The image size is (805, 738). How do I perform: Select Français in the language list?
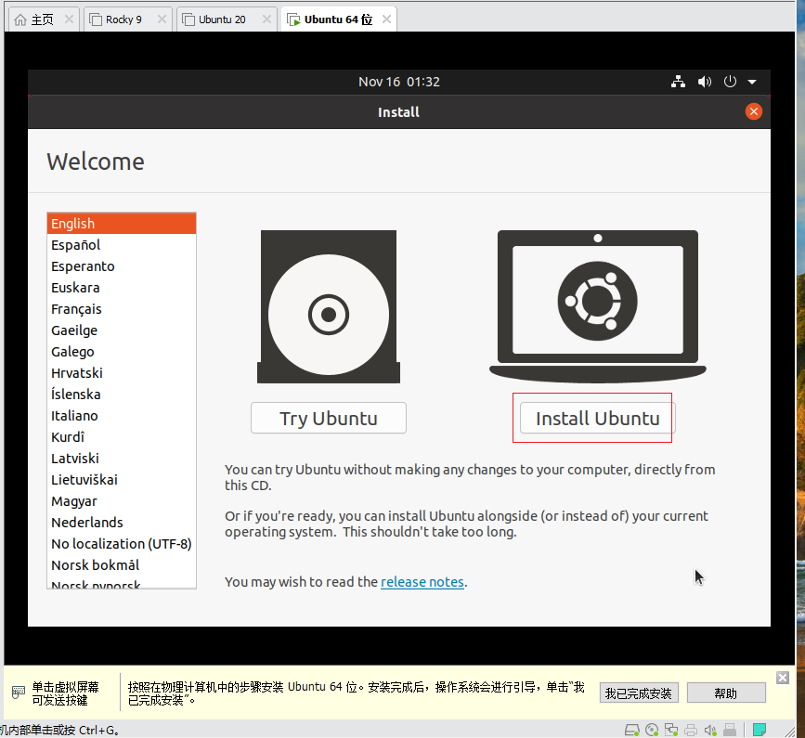point(121,309)
